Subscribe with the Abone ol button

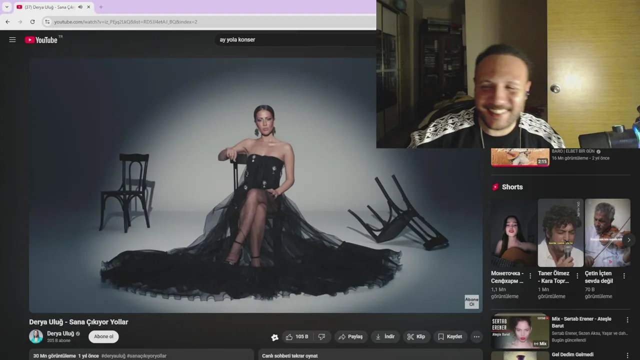click(103, 336)
